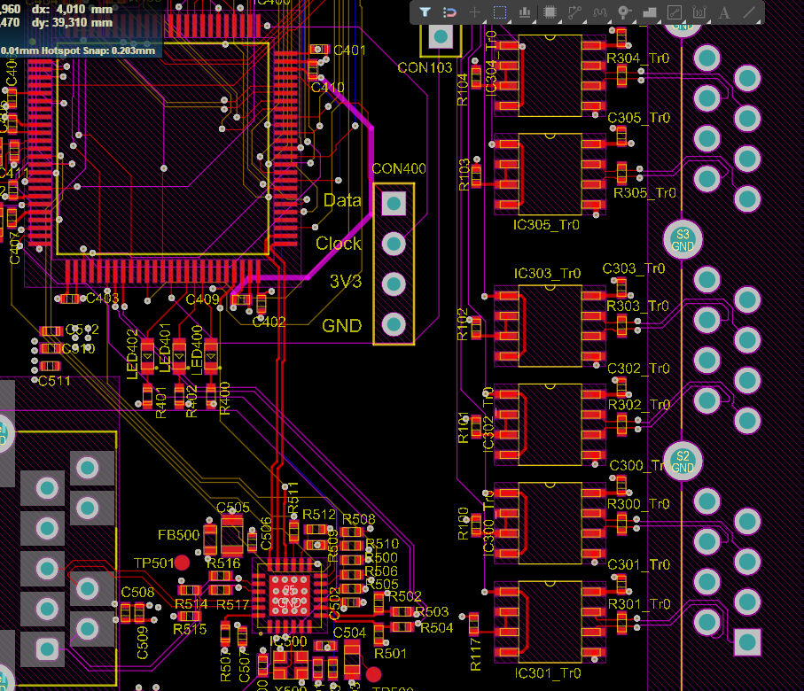Select the IC500 designator text
The height and width of the screenshot is (691, 804).
point(288,641)
